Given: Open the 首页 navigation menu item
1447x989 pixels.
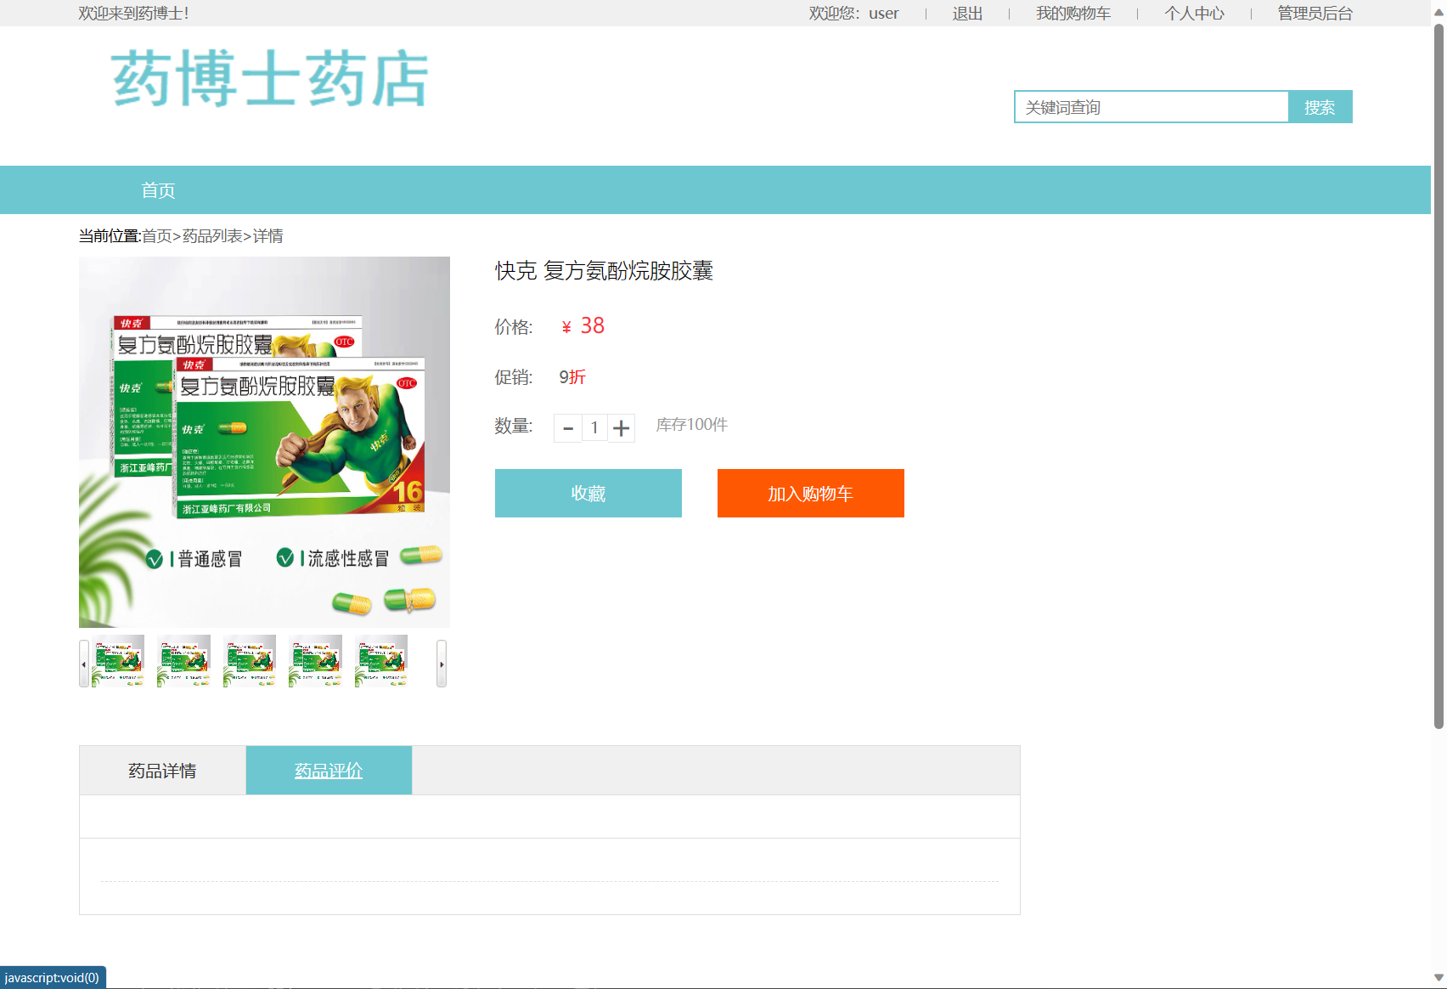Looking at the screenshot, I should point(158,189).
